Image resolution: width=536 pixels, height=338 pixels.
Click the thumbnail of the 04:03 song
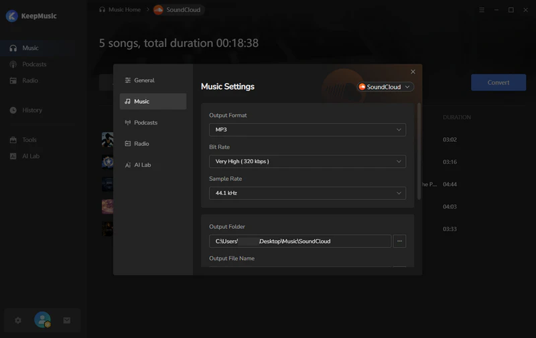[107, 207]
